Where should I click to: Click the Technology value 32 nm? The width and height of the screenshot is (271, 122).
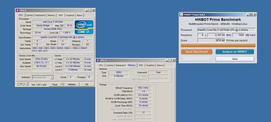point(38,33)
